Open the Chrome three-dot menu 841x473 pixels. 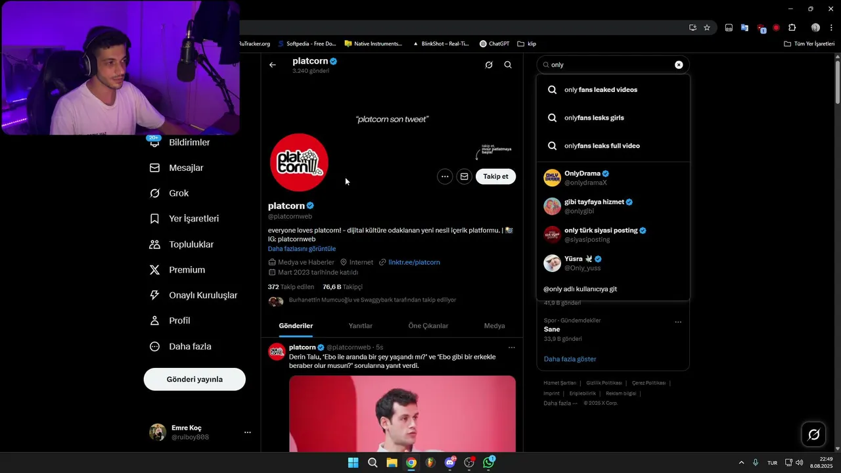tap(831, 28)
